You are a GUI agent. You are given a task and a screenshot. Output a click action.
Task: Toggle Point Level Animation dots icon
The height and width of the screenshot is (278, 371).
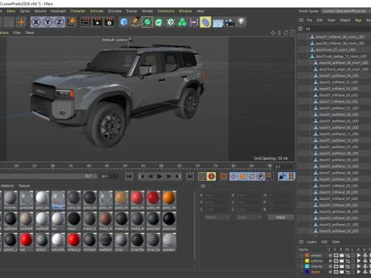click(x=270, y=176)
